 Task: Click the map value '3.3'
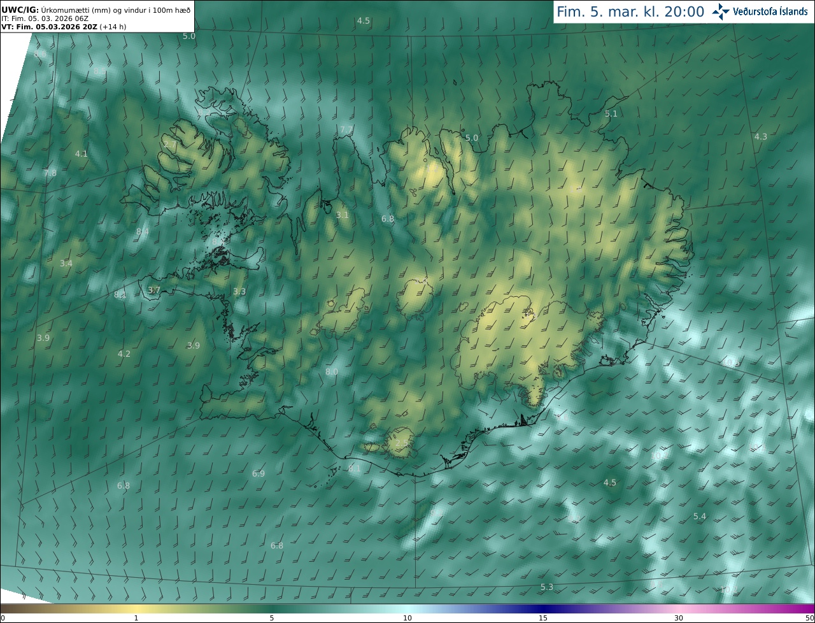(239, 291)
